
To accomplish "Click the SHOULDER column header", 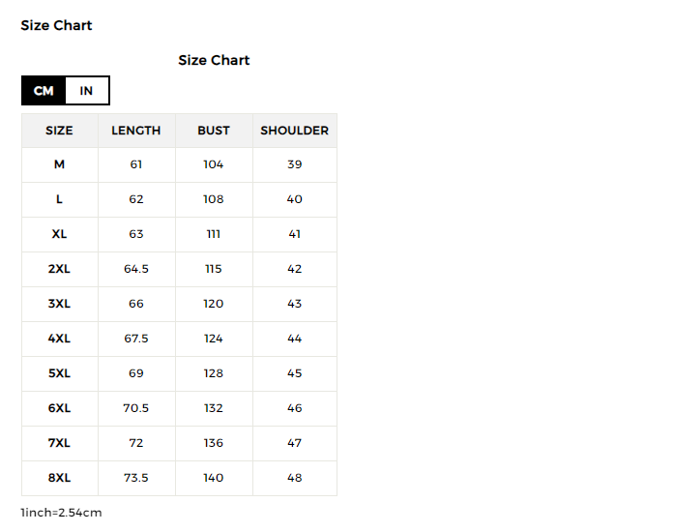I will tap(294, 131).
